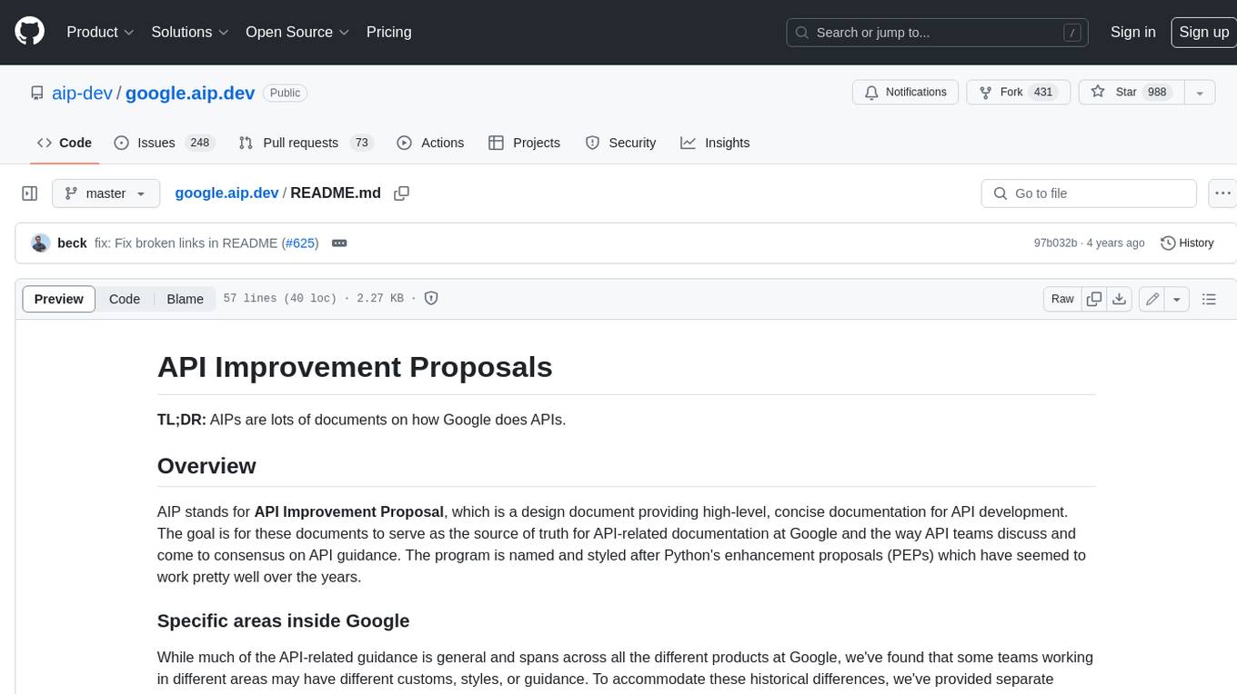Open the edit options dropdown arrow
The width and height of the screenshot is (1237, 694).
tap(1177, 299)
